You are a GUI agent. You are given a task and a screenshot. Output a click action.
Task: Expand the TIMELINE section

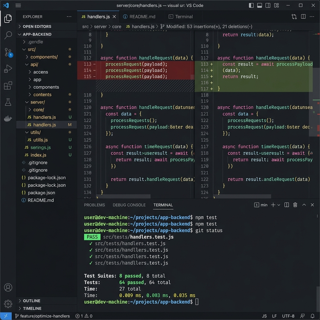47,308
